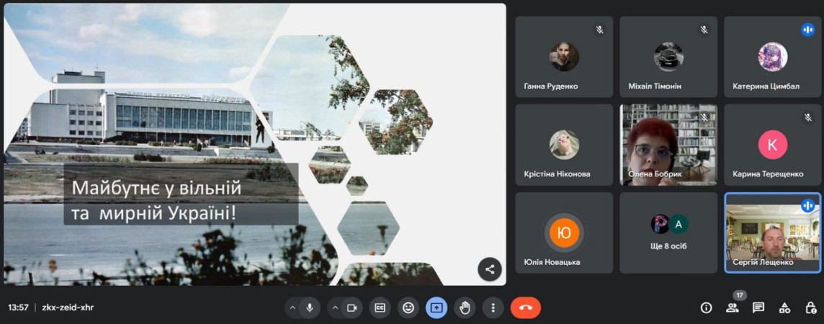Click the present screen button

click(436, 307)
